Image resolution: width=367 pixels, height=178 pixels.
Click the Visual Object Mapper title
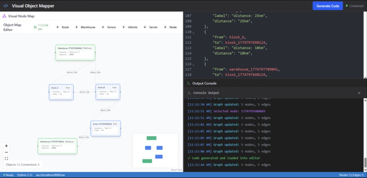click(x=33, y=6)
